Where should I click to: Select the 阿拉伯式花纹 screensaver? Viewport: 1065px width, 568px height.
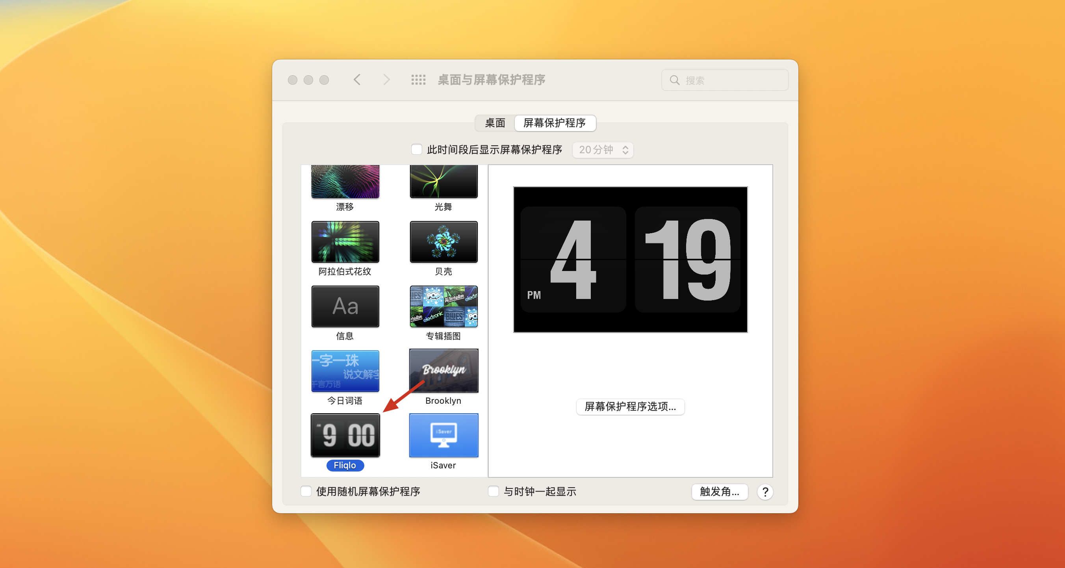345,242
